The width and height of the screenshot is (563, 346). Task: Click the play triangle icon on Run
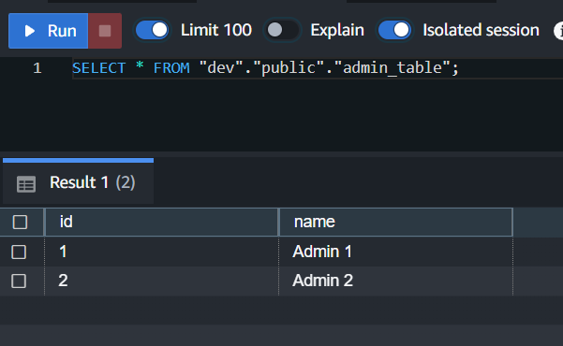pyautogui.click(x=30, y=31)
